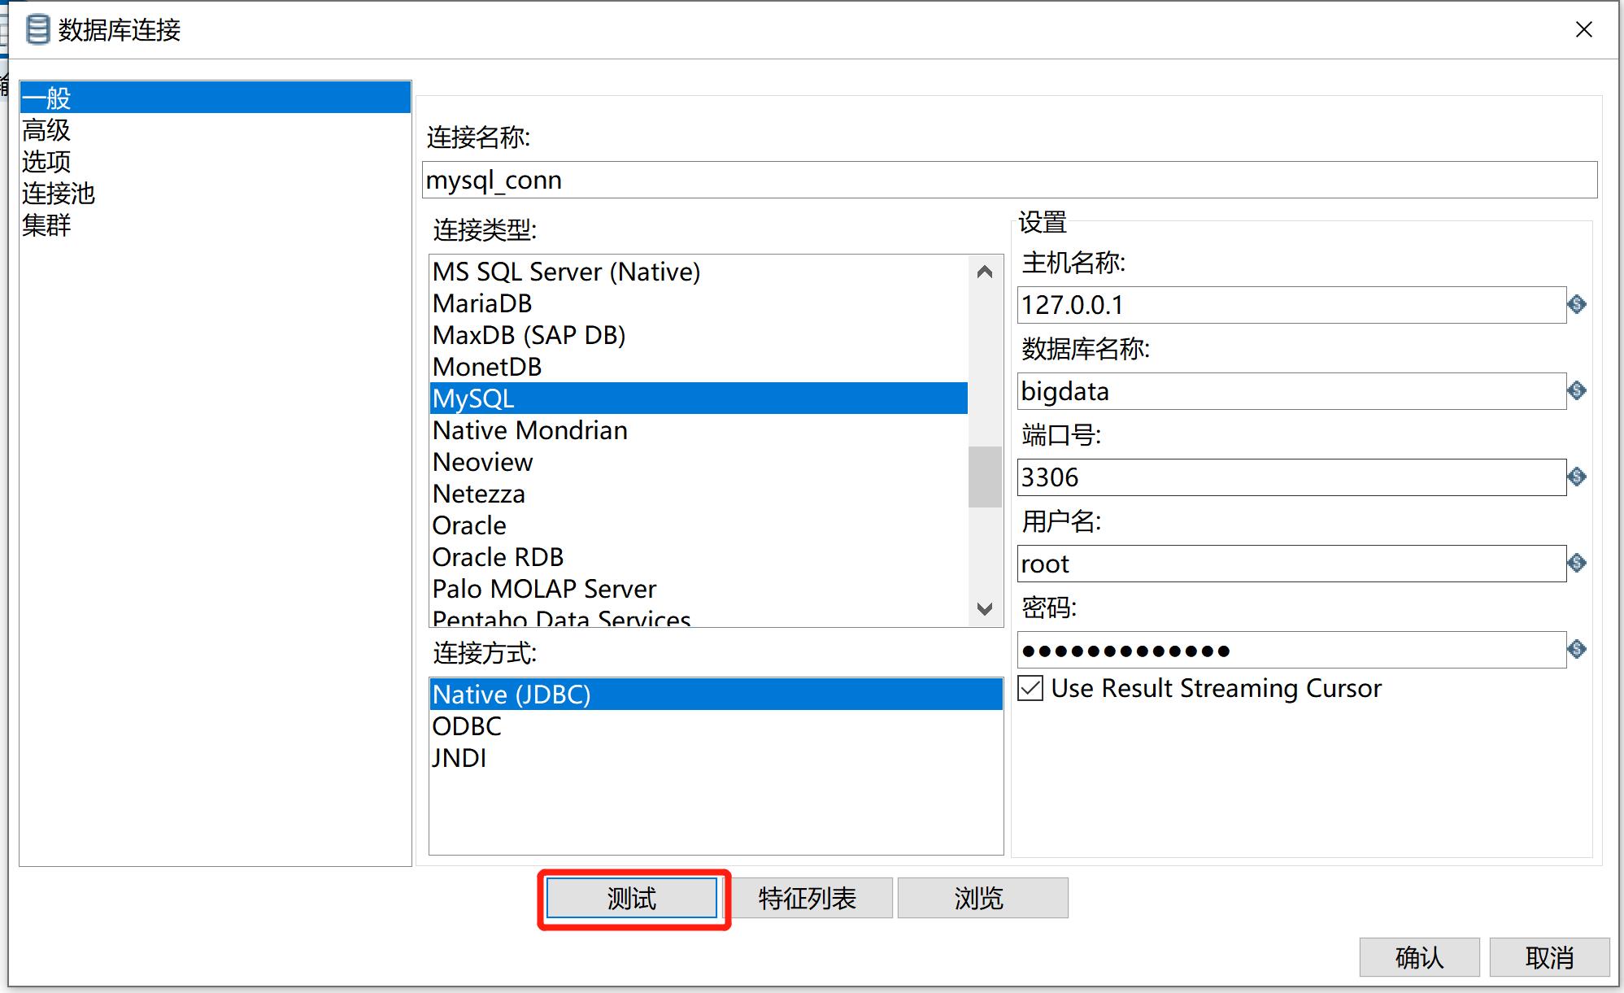
Task: Select Native (JDBC) access method
Action: pos(716,695)
